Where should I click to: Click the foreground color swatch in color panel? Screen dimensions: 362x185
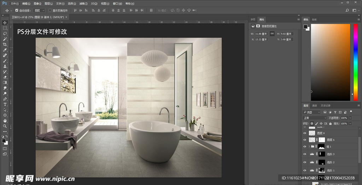[x=305, y=26]
